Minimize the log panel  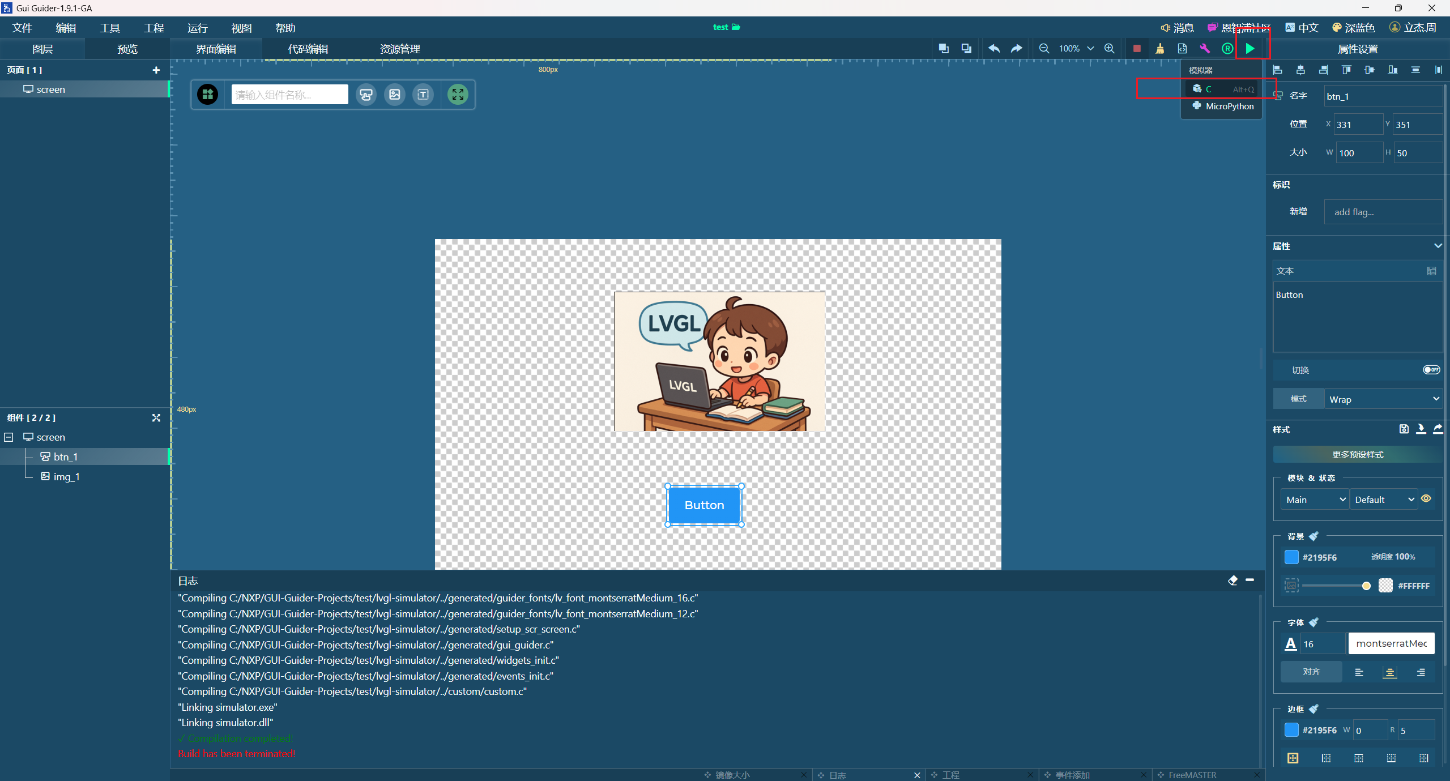pyautogui.click(x=1249, y=580)
